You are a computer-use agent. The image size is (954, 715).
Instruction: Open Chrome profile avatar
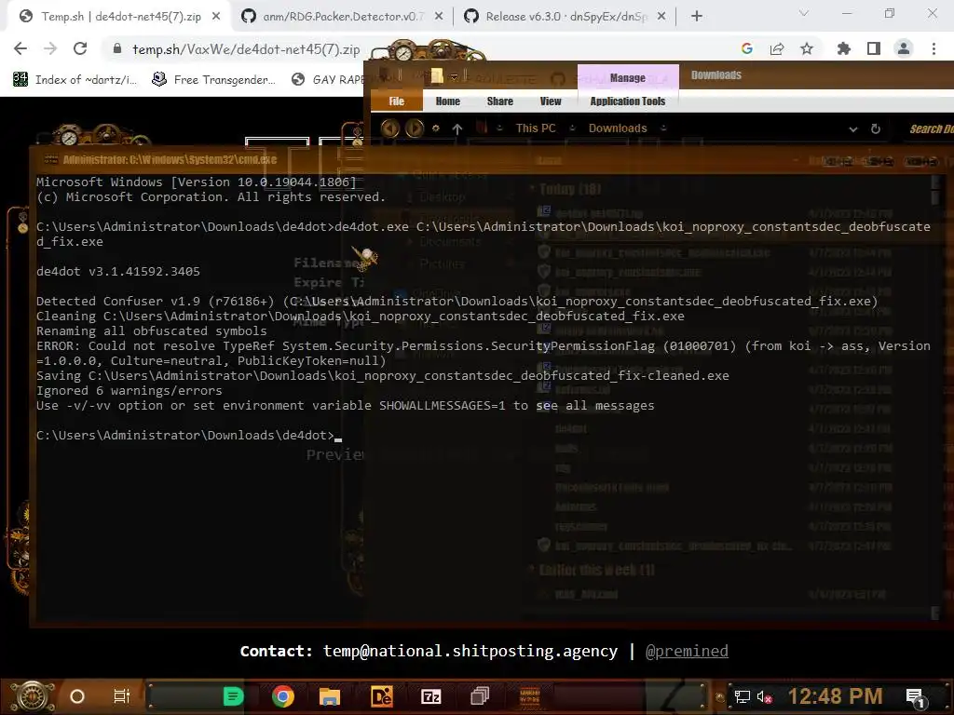pyautogui.click(x=904, y=48)
